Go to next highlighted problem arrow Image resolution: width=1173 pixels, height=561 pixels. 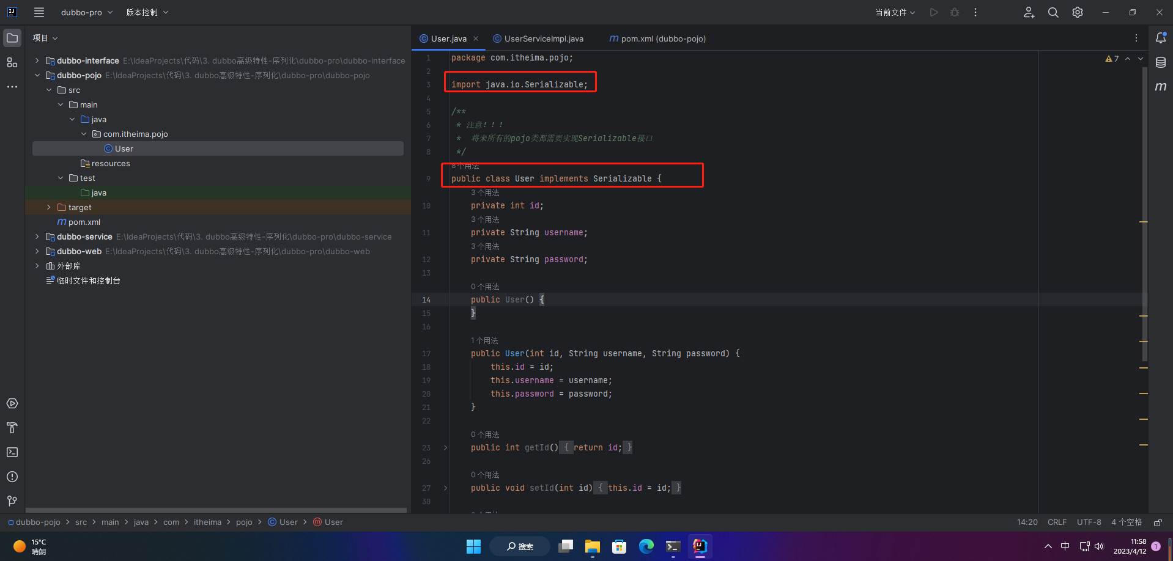pos(1141,59)
